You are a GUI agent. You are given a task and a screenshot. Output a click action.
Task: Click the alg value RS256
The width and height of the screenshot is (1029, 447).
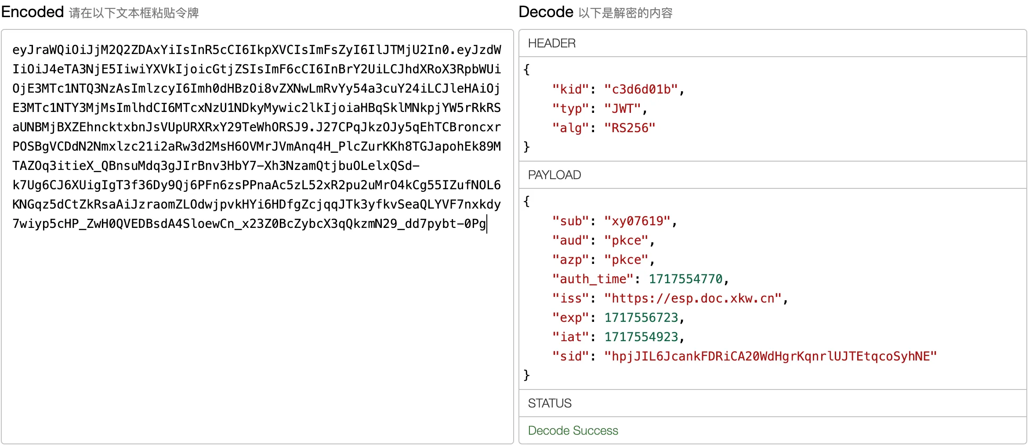[x=629, y=128]
